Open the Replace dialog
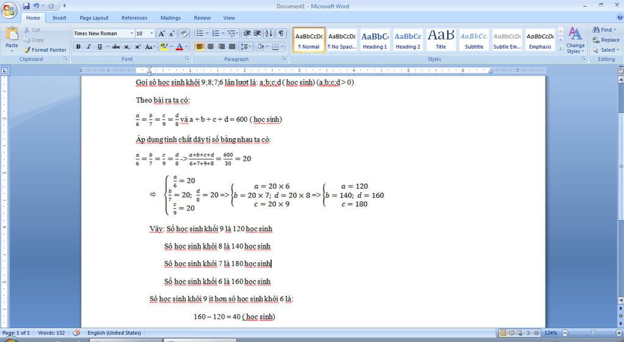 [x=606, y=40]
